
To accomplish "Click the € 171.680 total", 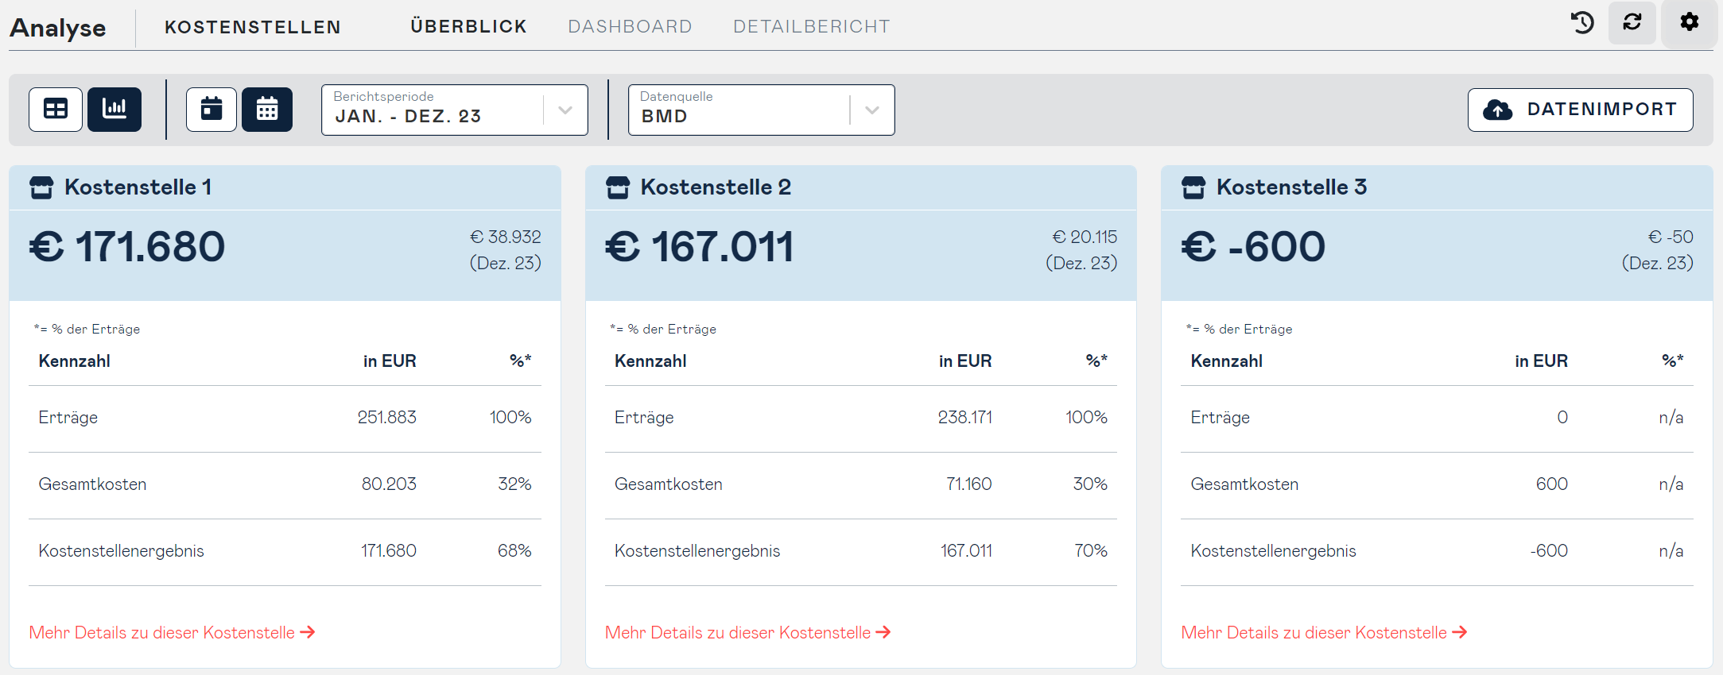I will [127, 246].
